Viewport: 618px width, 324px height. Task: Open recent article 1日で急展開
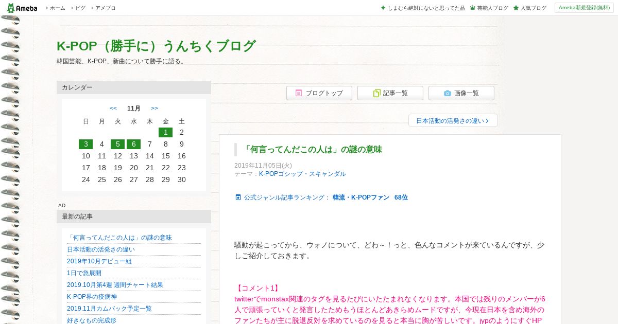click(84, 273)
